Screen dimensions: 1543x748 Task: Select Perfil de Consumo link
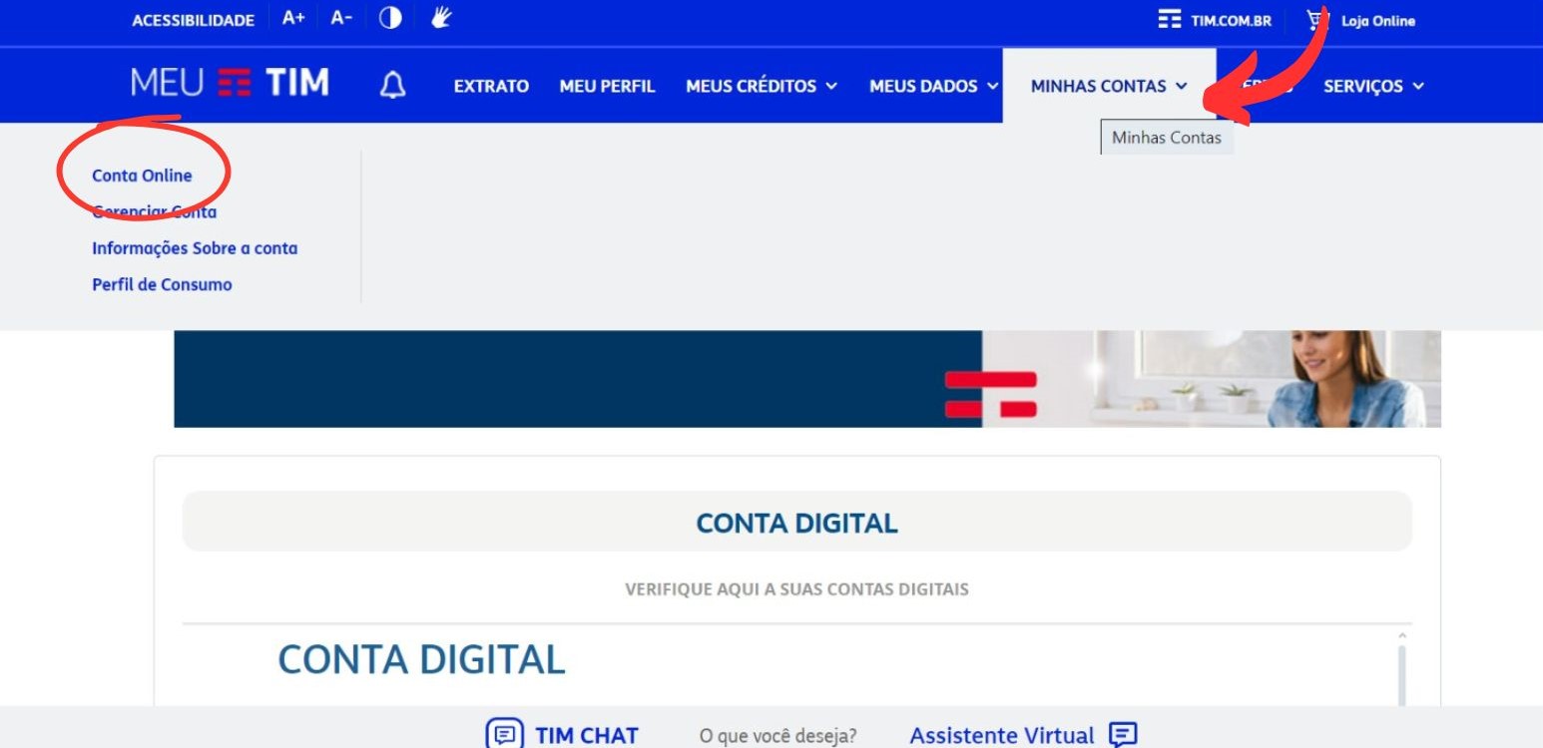click(x=162, y=283)
